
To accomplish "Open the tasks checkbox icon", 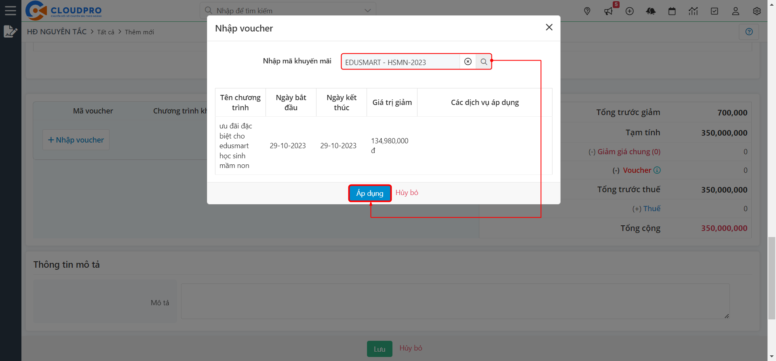I will (x=715, y=11).
